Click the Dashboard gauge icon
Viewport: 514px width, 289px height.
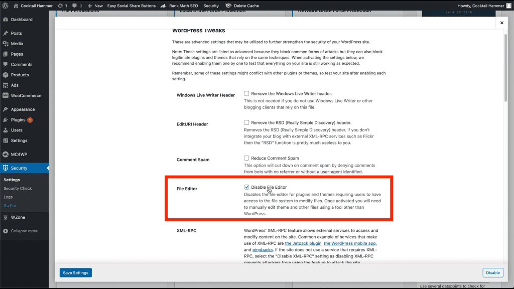tap(6, 20)
